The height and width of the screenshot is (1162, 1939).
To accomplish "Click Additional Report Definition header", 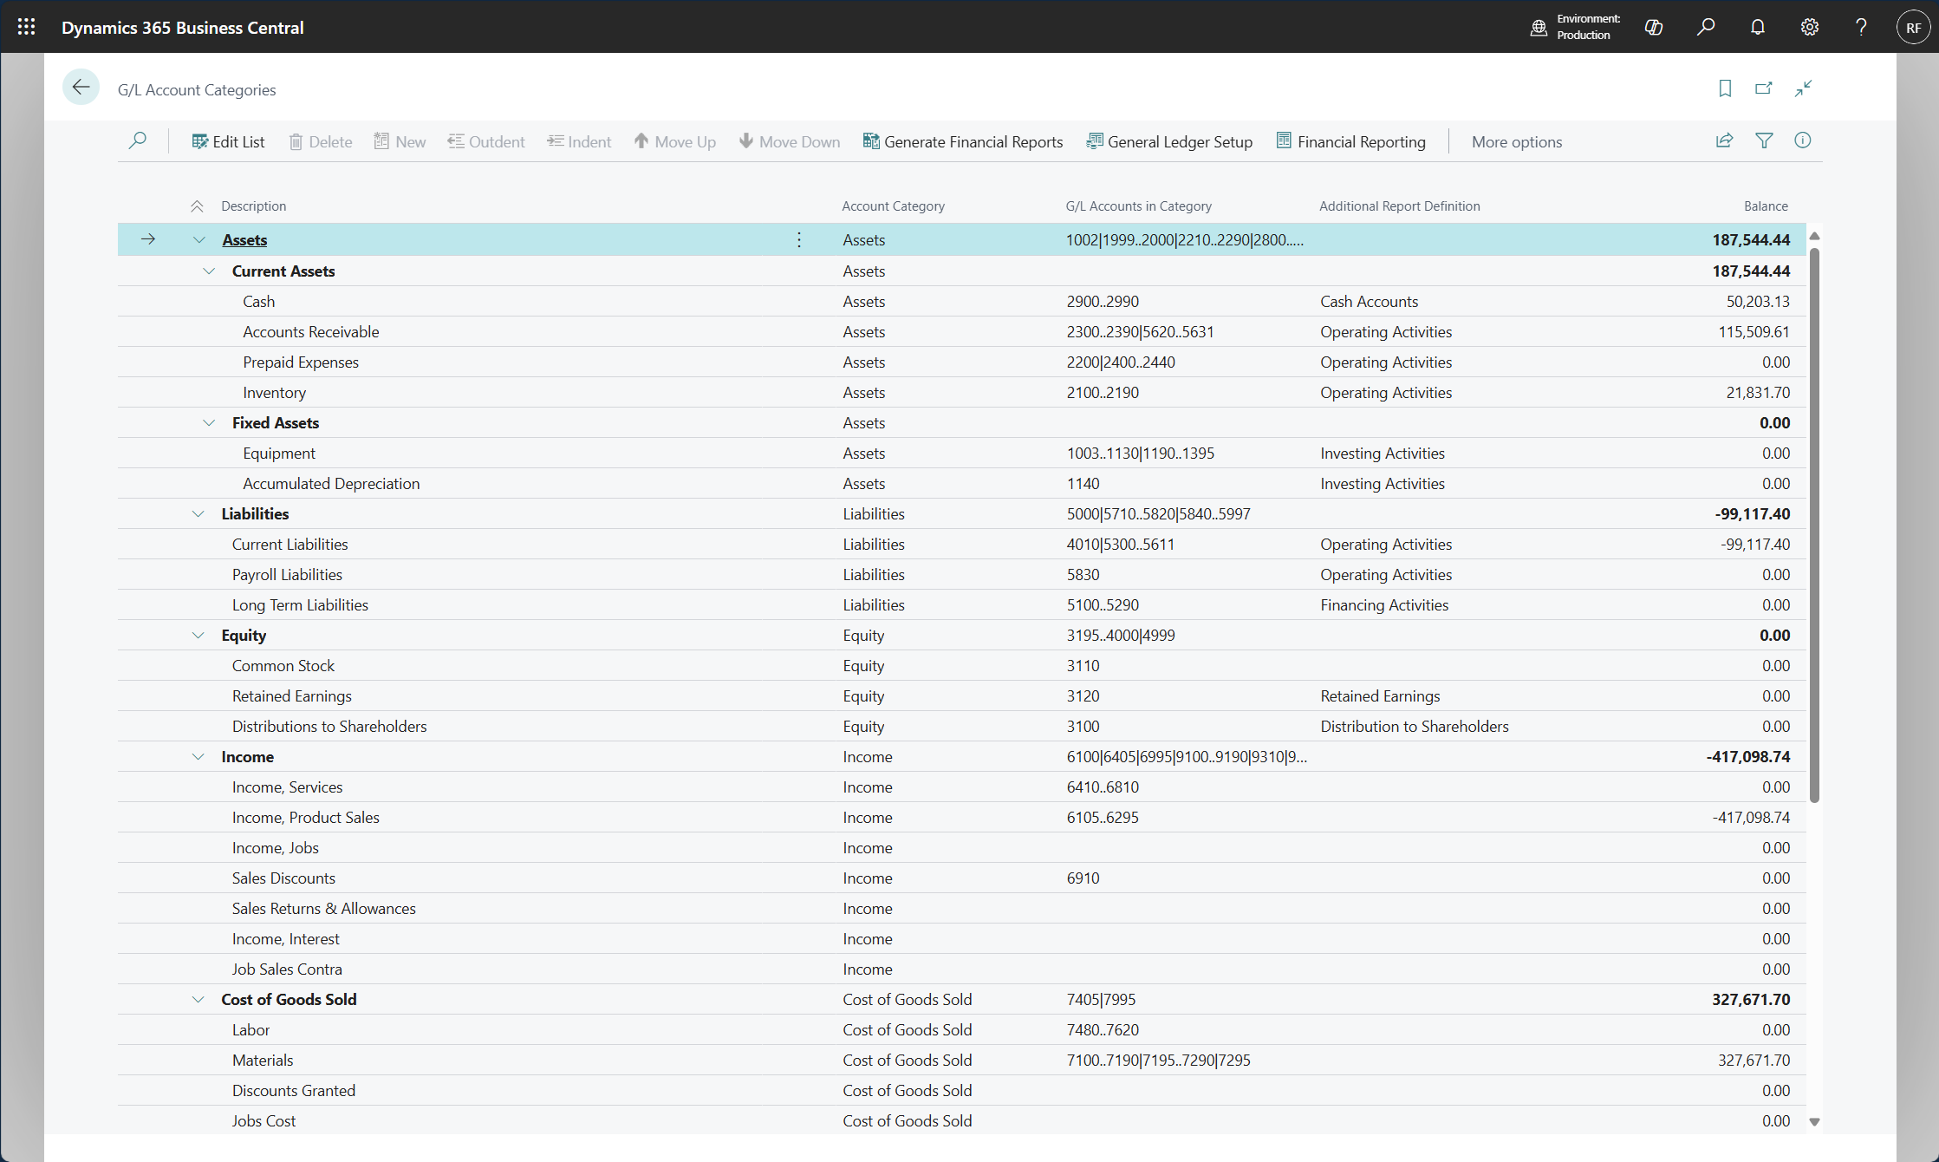I will coord(1399,206).
